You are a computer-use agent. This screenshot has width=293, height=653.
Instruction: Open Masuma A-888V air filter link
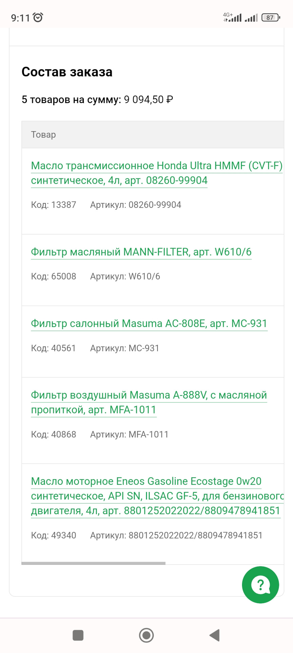point(149,402)
